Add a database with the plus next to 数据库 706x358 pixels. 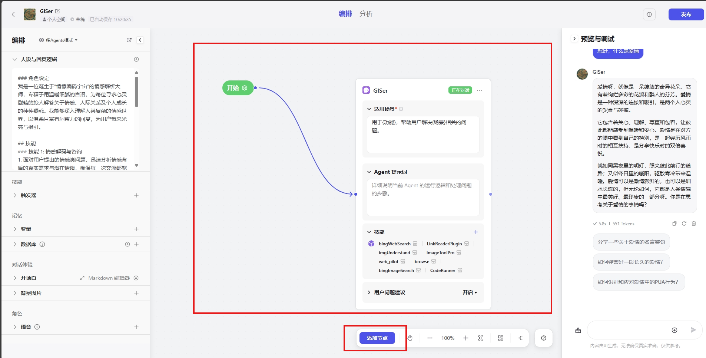(136, 244)
